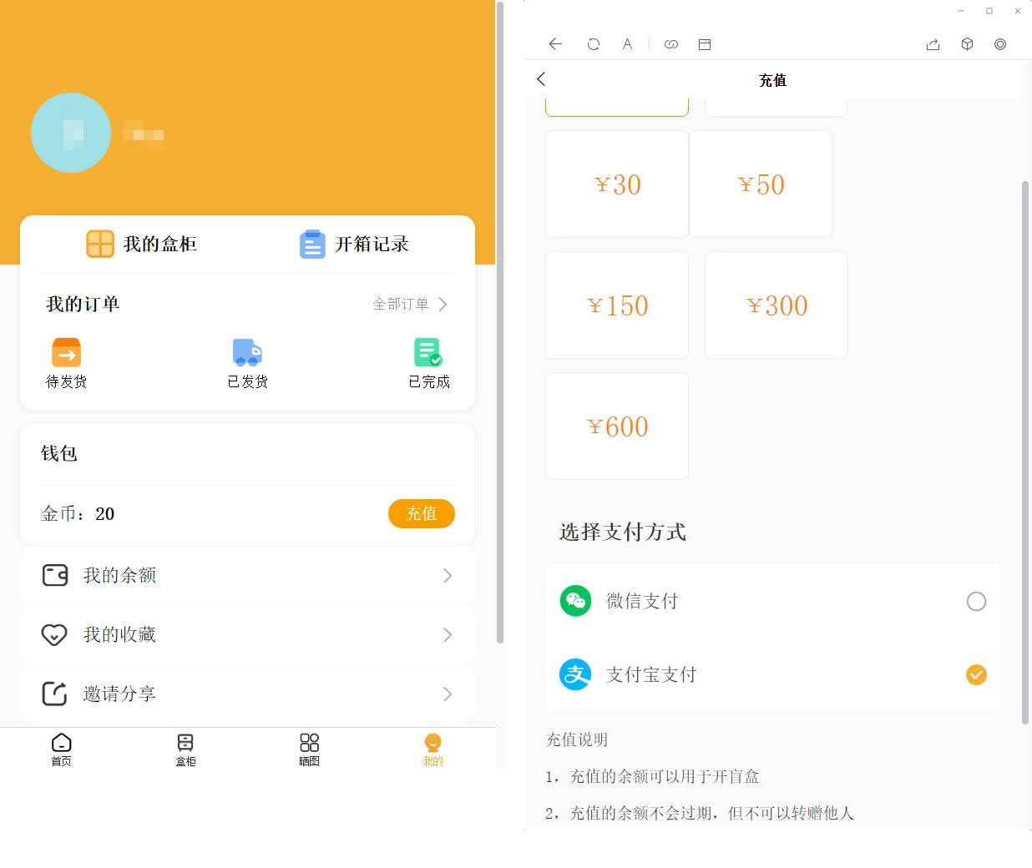This screenshot has height=868, width=1032.
Task: Click the refresh icon in the toolbar
Action: pos(593,43)
